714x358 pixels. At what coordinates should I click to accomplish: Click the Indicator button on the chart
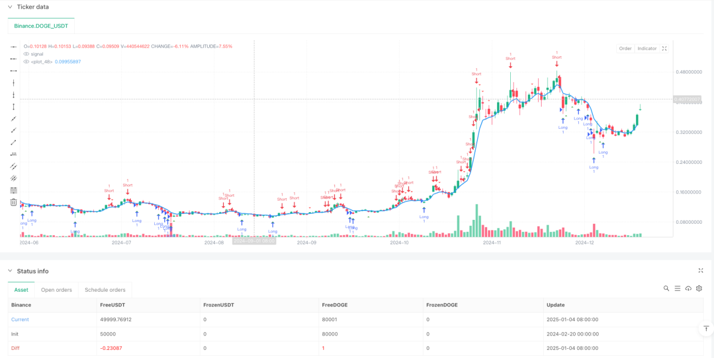coord(647,48)
